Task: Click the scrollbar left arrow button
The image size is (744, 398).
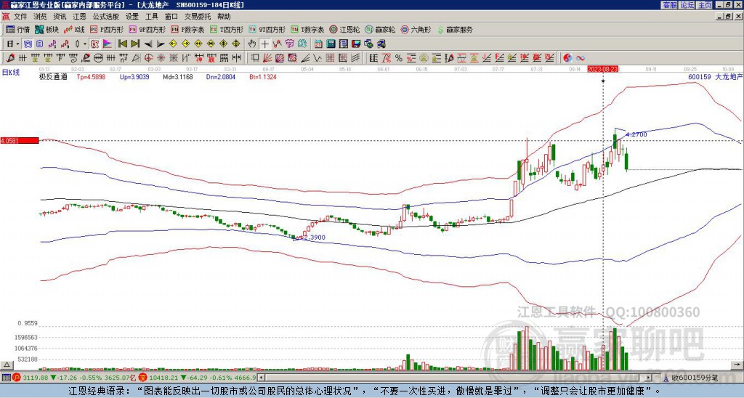Action: [x=261, y=378]
